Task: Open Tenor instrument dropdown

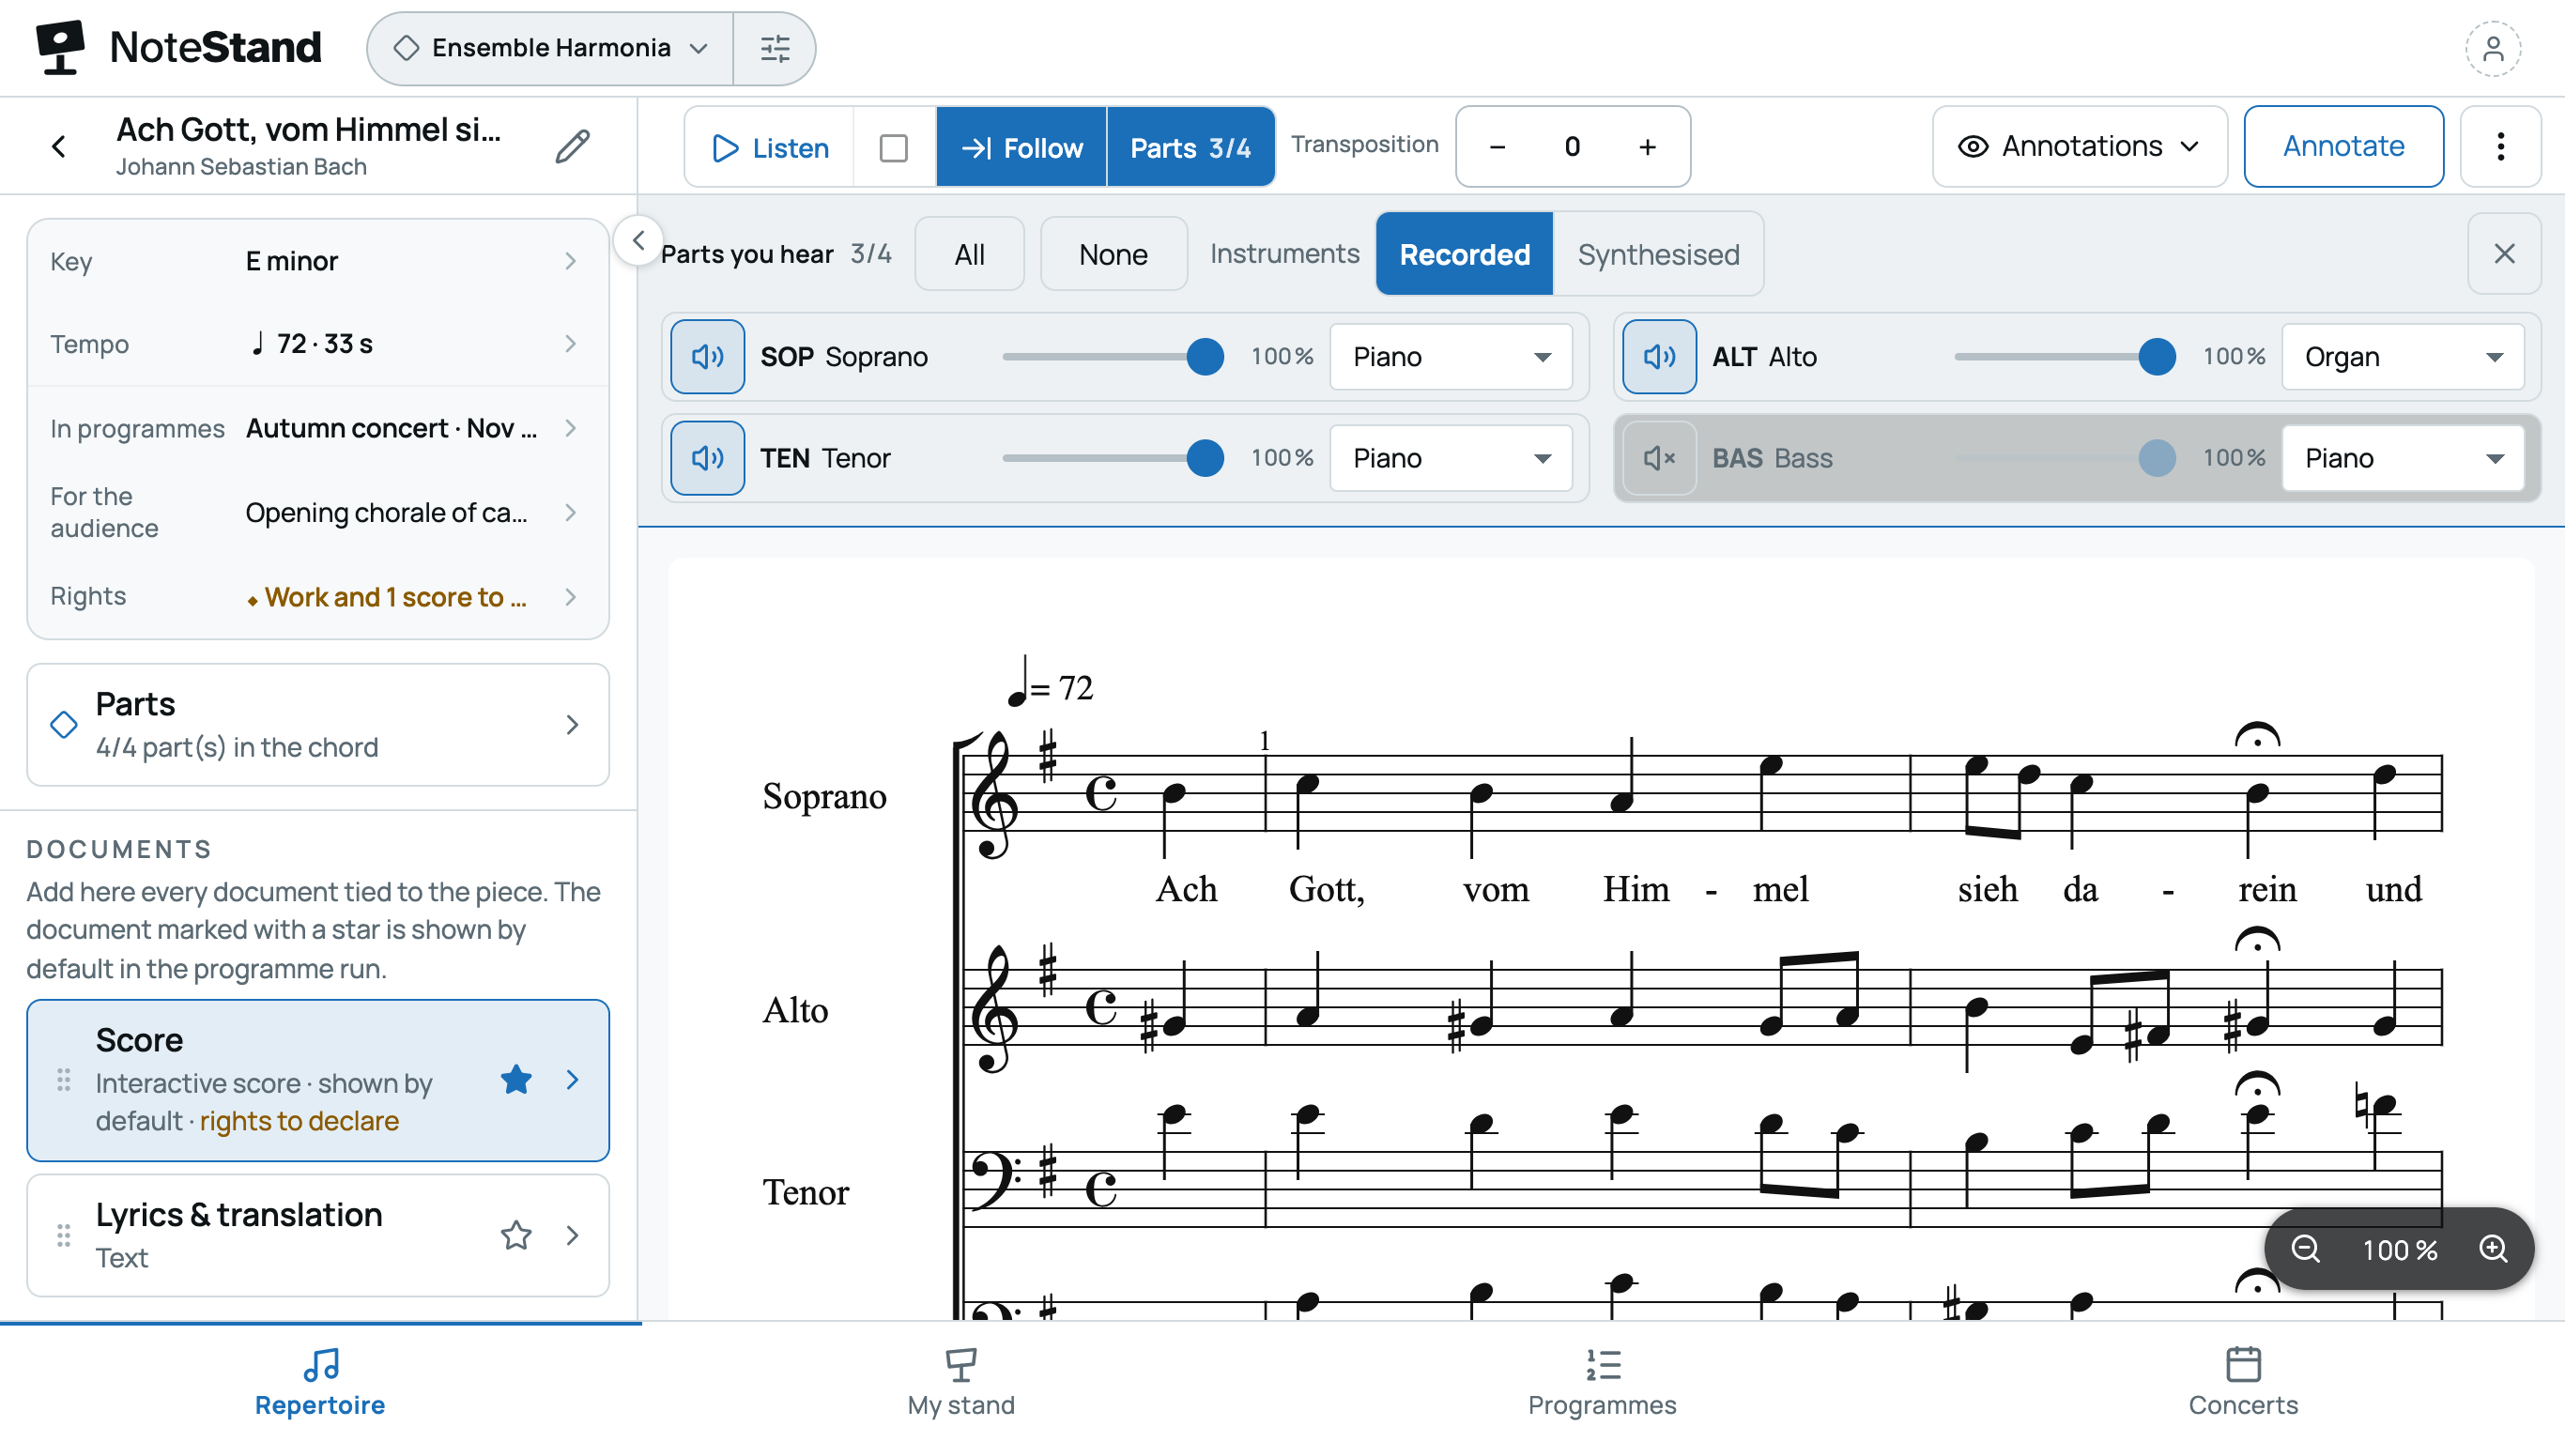Action: [x=1451, y=458]
